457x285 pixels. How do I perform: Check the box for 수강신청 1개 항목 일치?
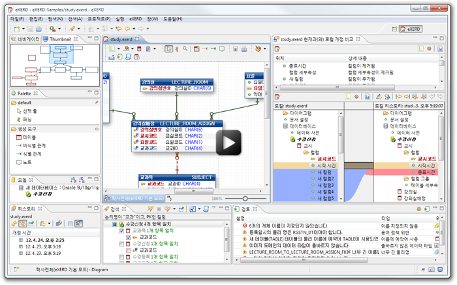[121, 244]
